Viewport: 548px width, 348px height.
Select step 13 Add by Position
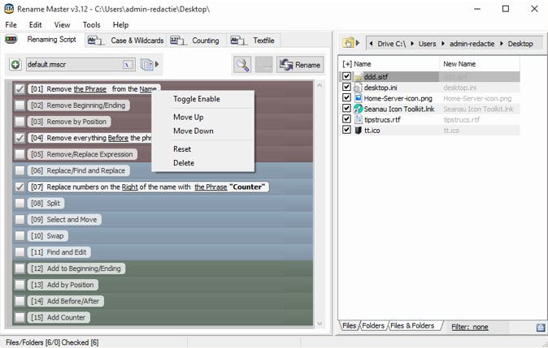(63, 285)
